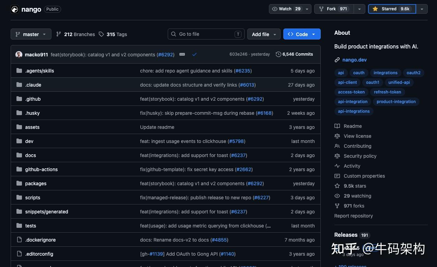Open the master branch selector dropdown
Screen dimensions: 437x267
(x=31, y=34)
